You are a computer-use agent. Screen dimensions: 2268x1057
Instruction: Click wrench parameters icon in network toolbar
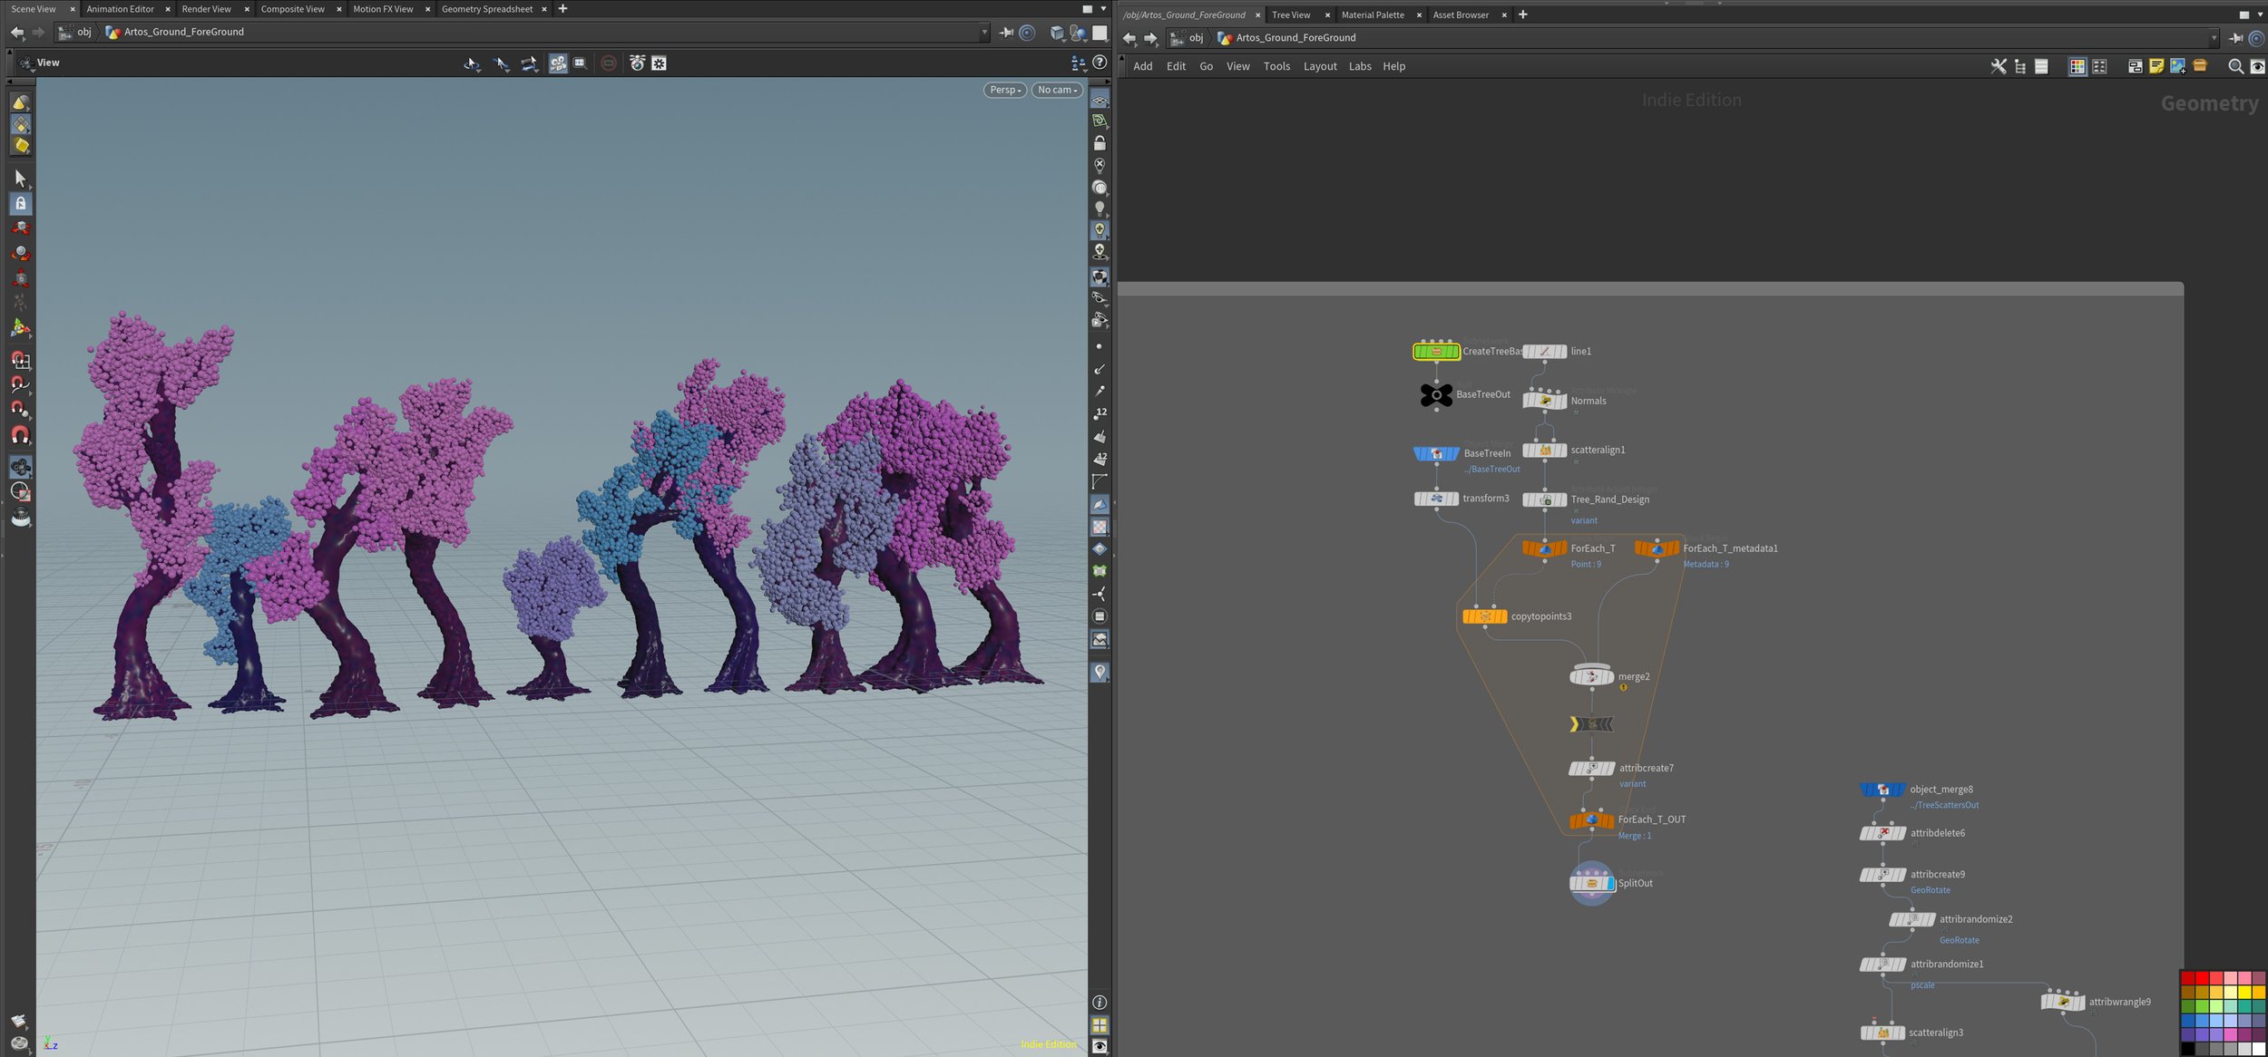[x=1998, y=66]
